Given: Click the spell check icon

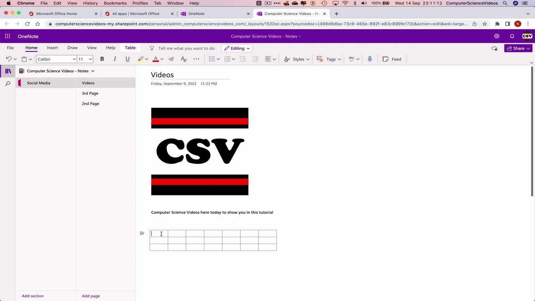Looking at the screenshot, I should tap(352, 59).
